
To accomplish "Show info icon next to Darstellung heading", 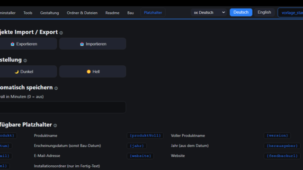I will tap(25, 60).
